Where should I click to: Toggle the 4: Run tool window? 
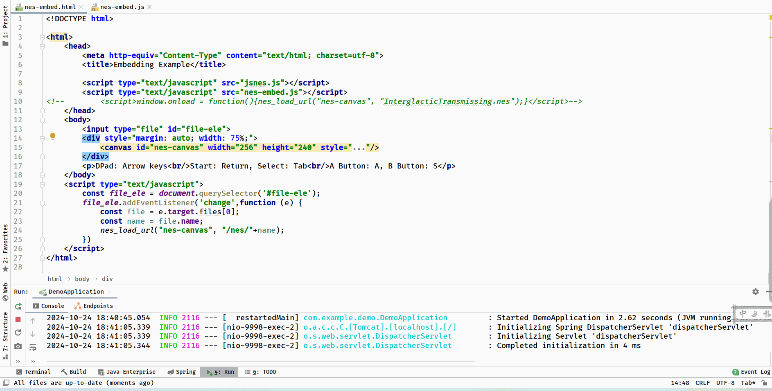click(x=219, y=372)
